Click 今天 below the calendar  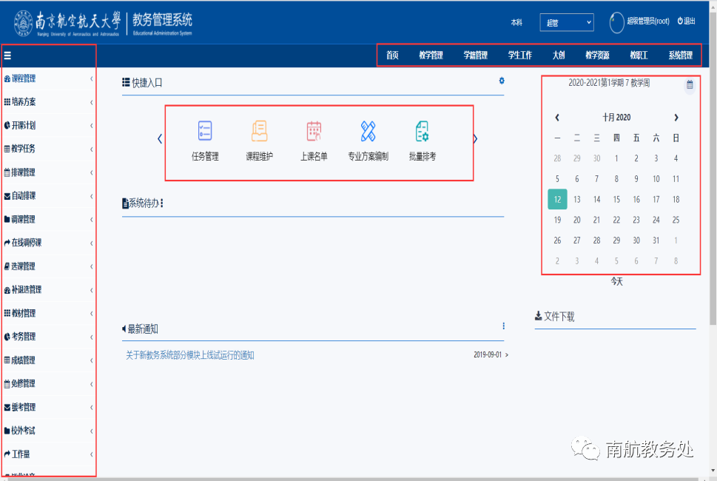click(616, 282)
